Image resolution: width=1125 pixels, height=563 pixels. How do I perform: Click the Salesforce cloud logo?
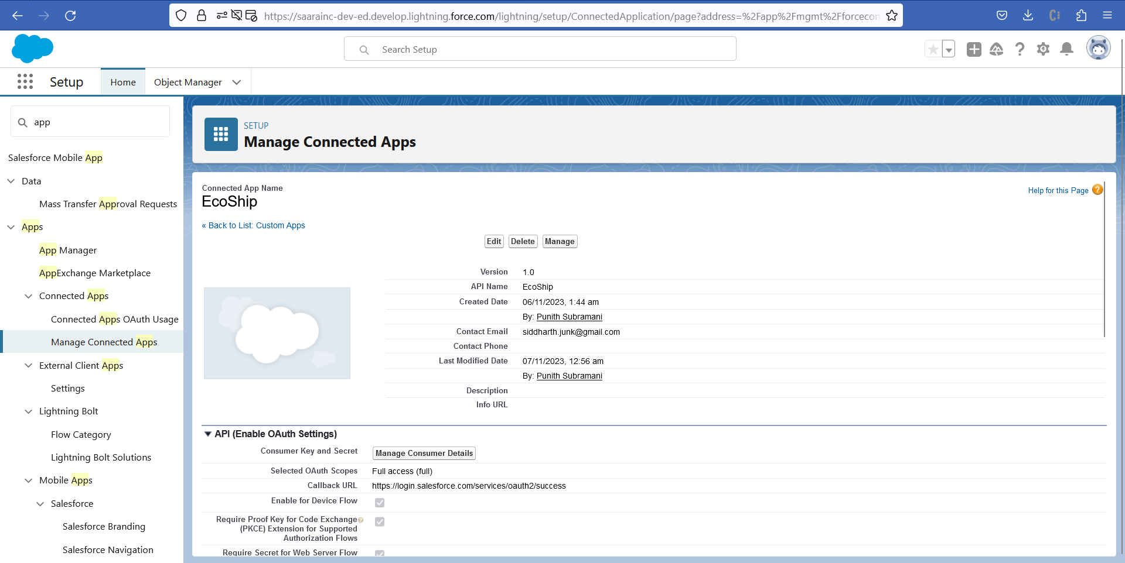tap(32, 49)
